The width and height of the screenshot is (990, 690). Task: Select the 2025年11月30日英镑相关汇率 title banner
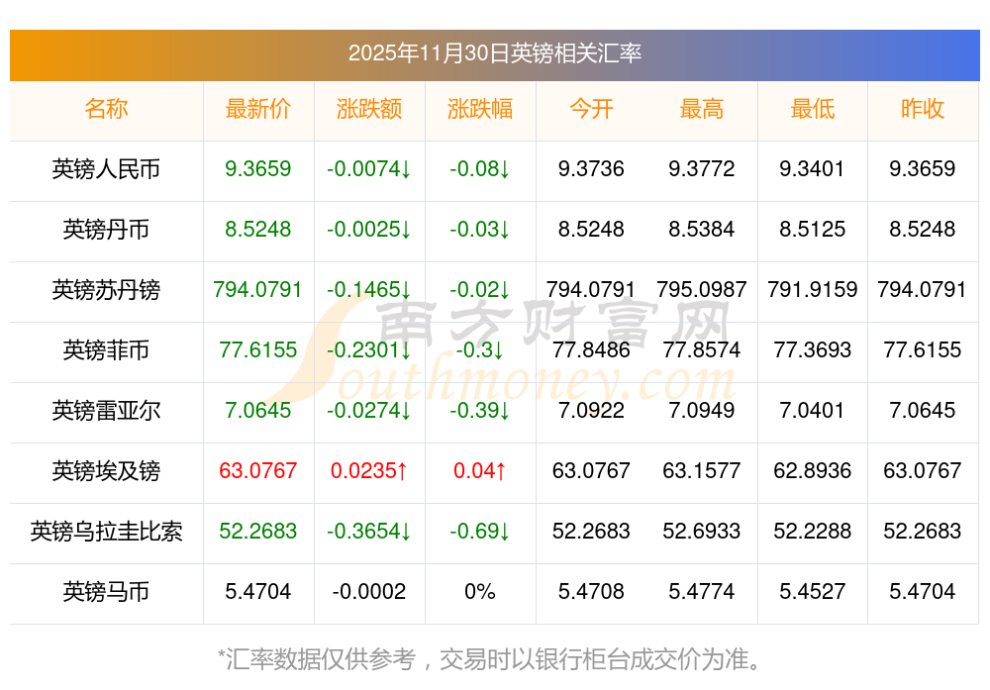point(494,53)
